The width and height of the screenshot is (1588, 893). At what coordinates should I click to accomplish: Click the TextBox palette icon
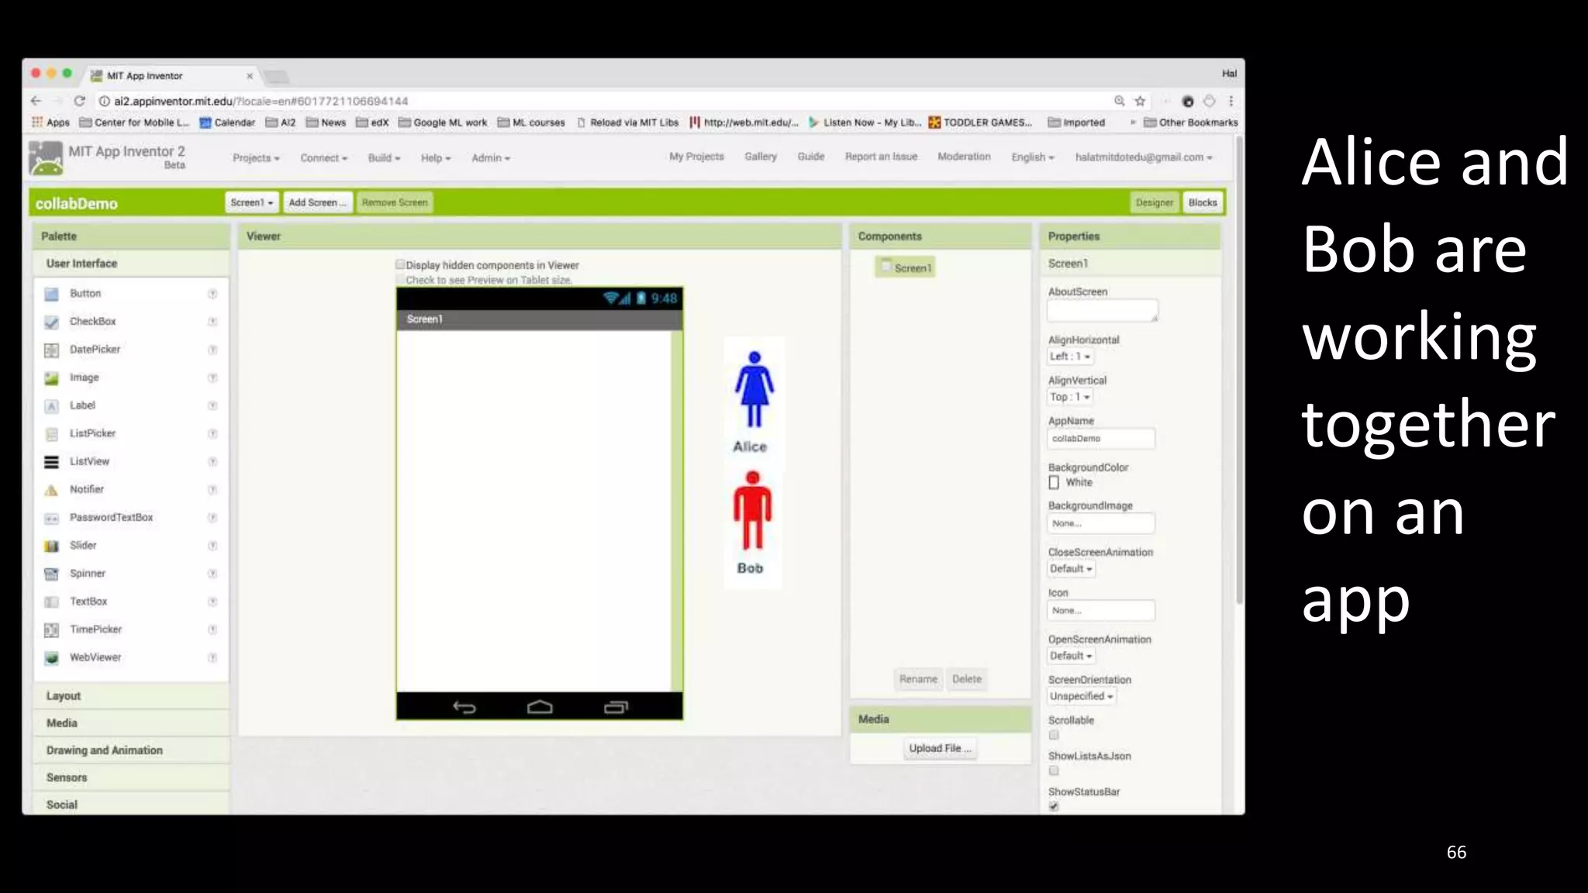click(x=51, y=602)
